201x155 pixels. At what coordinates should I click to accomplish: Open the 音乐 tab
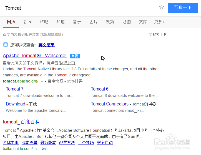click(77, 22)
